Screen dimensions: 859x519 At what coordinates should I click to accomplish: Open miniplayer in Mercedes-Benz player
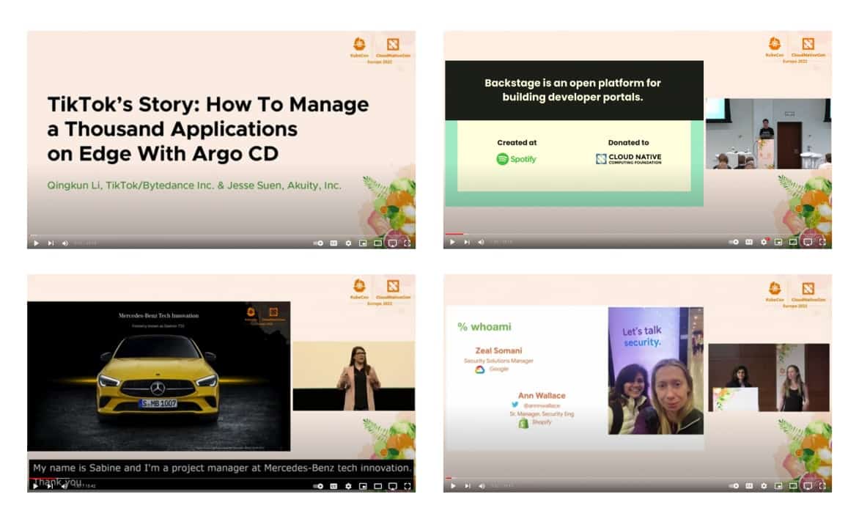pyautogui.click(x=363, y=486)
